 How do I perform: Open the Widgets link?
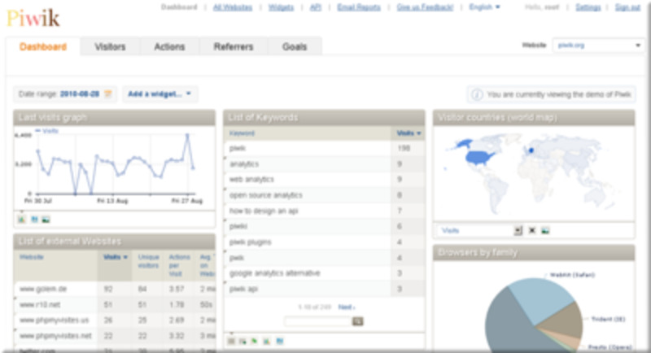(x=281, y=7)
